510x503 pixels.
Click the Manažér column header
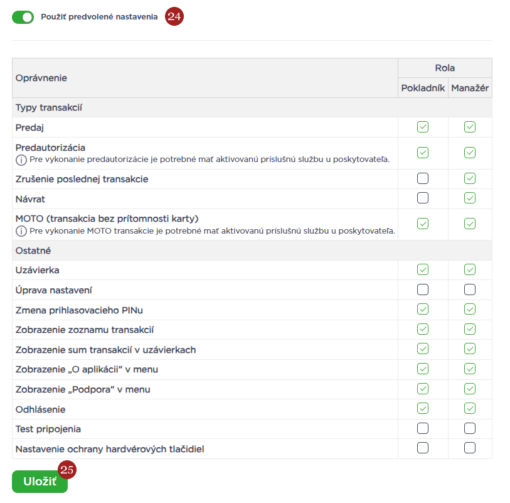[x=470, y=89]
